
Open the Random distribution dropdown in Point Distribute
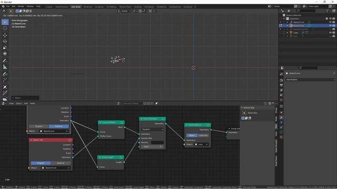tap(152, 130)
